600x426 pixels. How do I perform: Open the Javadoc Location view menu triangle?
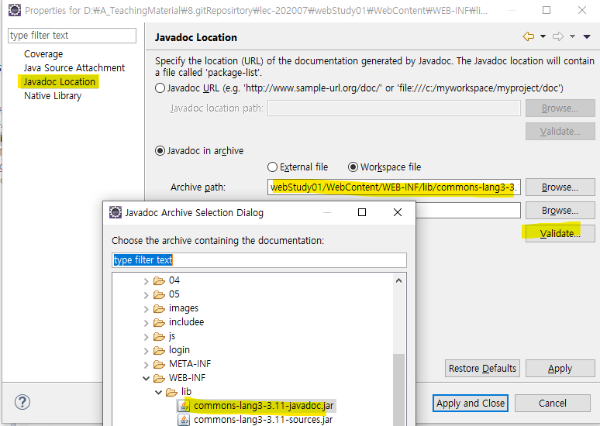pyautogui.click(x=587, y=36)
